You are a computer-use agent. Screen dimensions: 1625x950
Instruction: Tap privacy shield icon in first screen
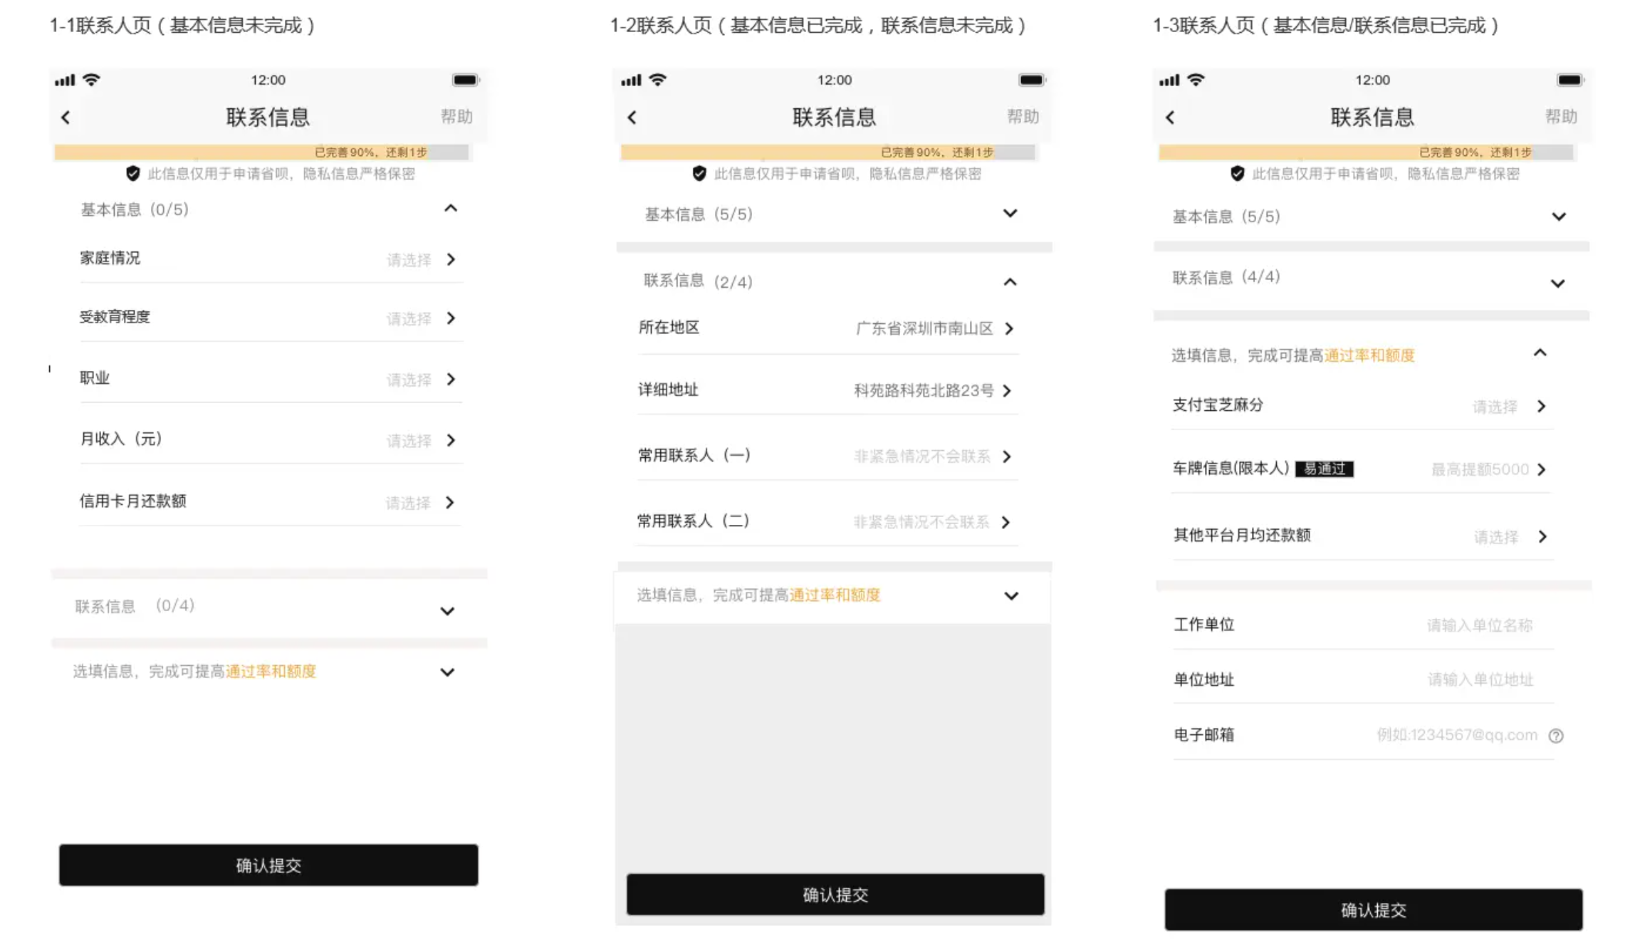[132, 173]
